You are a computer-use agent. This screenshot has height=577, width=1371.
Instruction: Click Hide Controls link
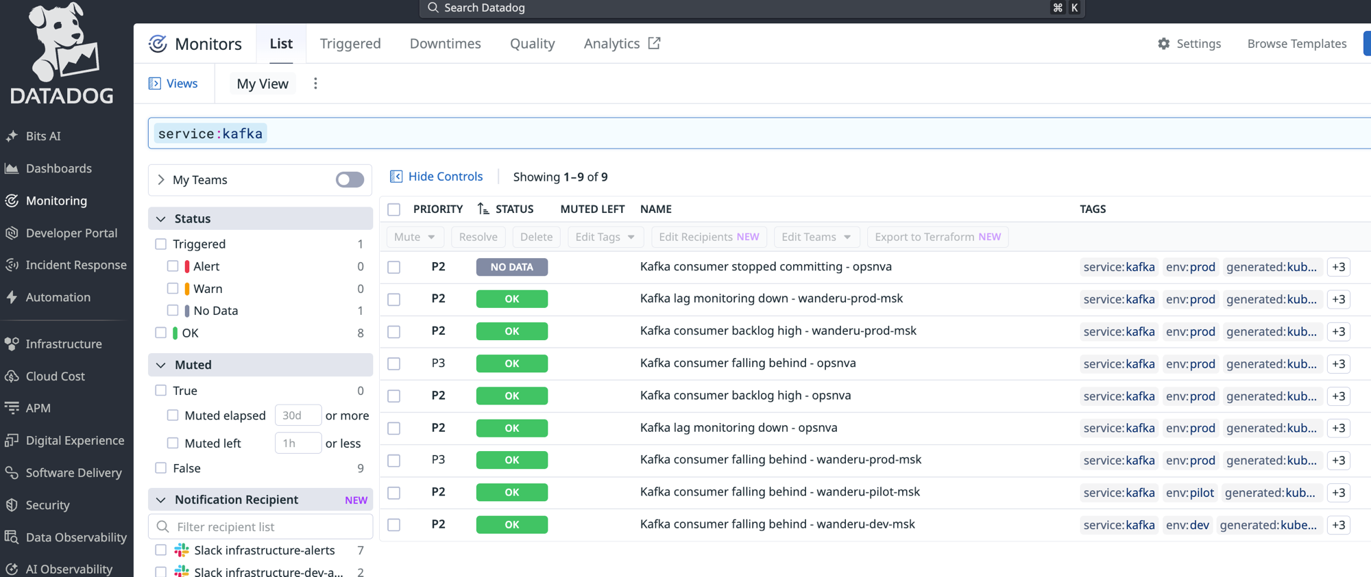pos(437,177)
